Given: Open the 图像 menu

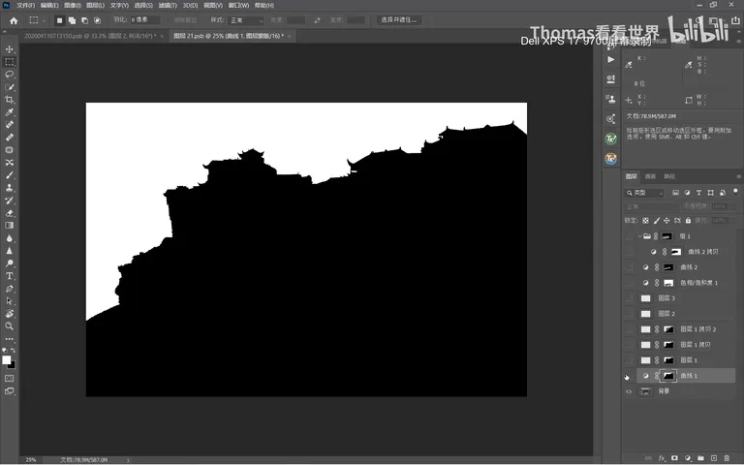Looking at the screenshot, I should pos(72,5).
